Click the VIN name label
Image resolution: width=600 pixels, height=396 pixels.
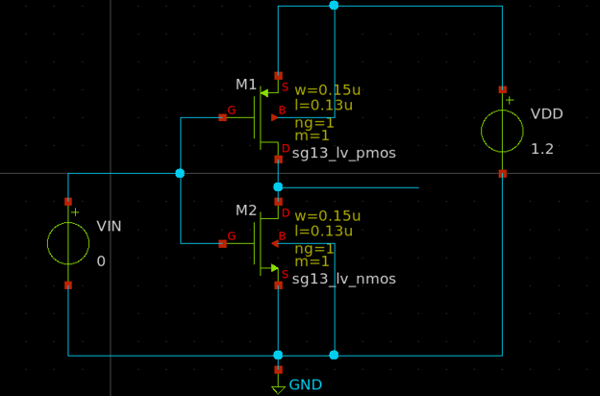click(109, 226)
